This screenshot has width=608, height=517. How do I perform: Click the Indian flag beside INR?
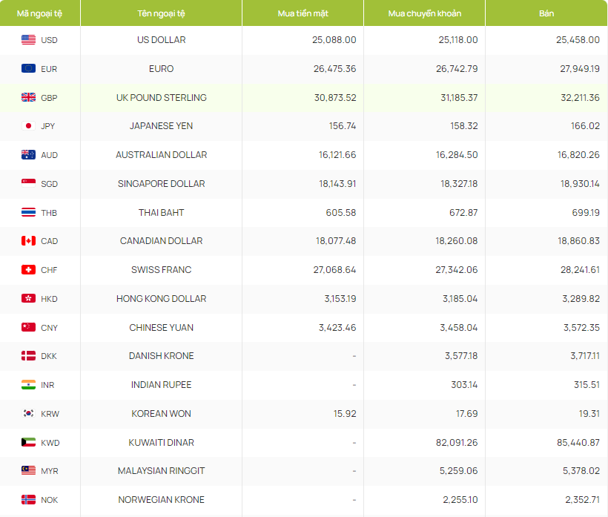[28, 385]
